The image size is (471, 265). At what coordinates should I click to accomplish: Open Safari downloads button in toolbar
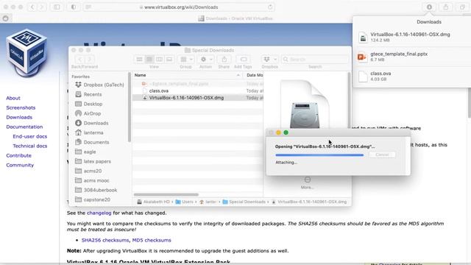tap(429, 7)
